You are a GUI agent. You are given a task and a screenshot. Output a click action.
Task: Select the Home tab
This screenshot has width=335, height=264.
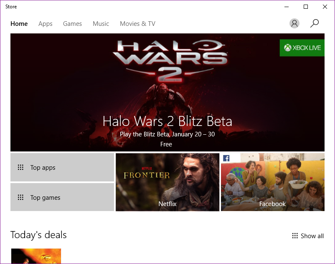tap(19, 24)
